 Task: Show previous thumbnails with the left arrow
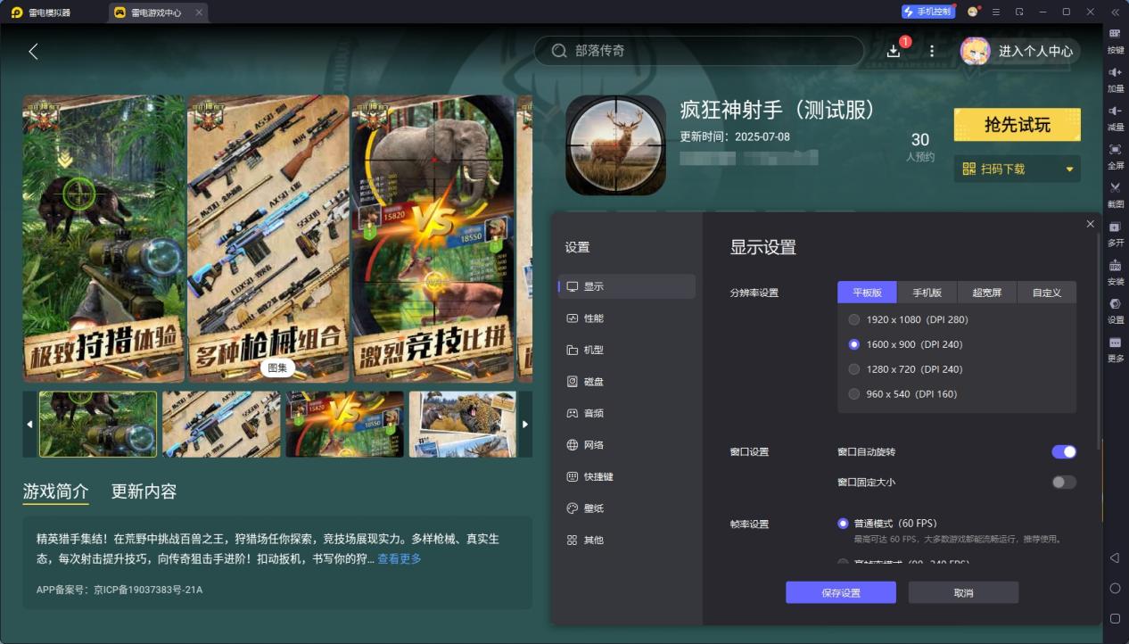29,425
